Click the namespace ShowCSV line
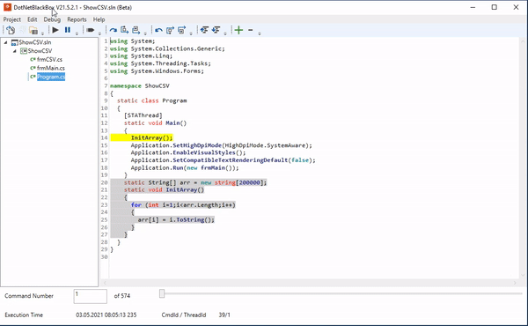This screenshot has width=528, height=326. [x=140, y=86]
